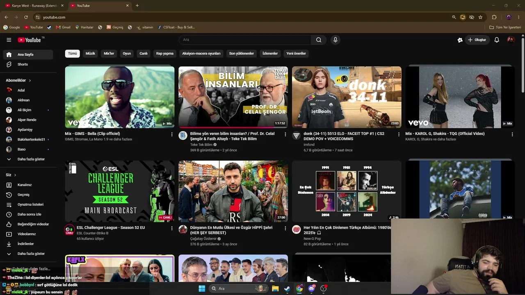525x295 pixels.
Task: Click the YouTube search input field
Action: point(245,40)
